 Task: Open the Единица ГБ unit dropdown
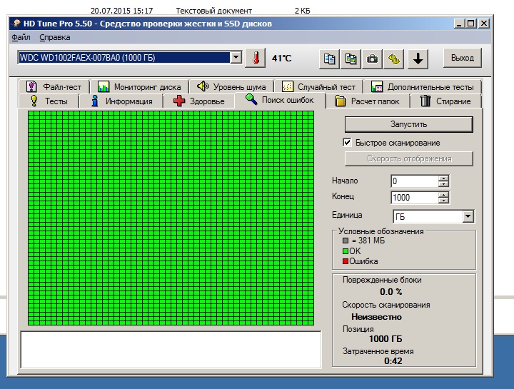pyautogui.click(x=468, y=216)
